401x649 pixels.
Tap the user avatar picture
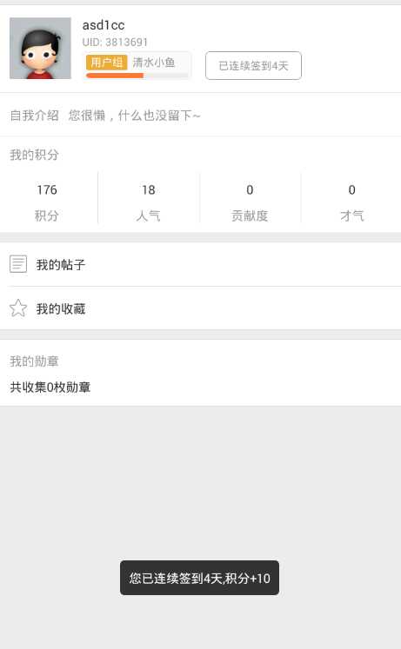[40, 48]
